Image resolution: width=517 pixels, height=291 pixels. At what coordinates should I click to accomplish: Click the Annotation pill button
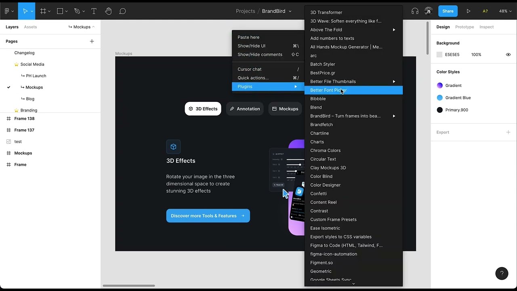pos(245,109)
